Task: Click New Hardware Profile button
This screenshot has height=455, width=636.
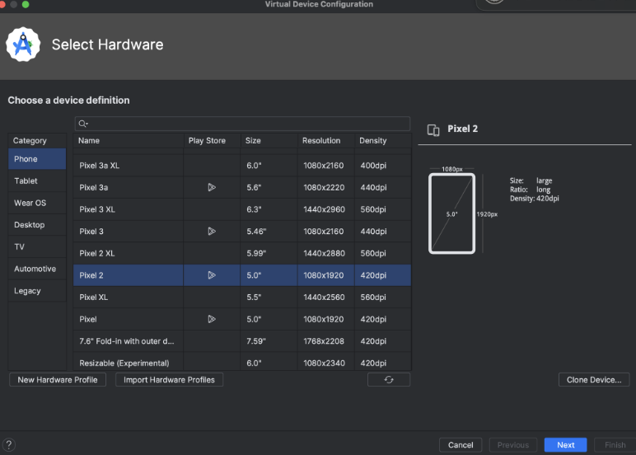Action: (58, 379)
